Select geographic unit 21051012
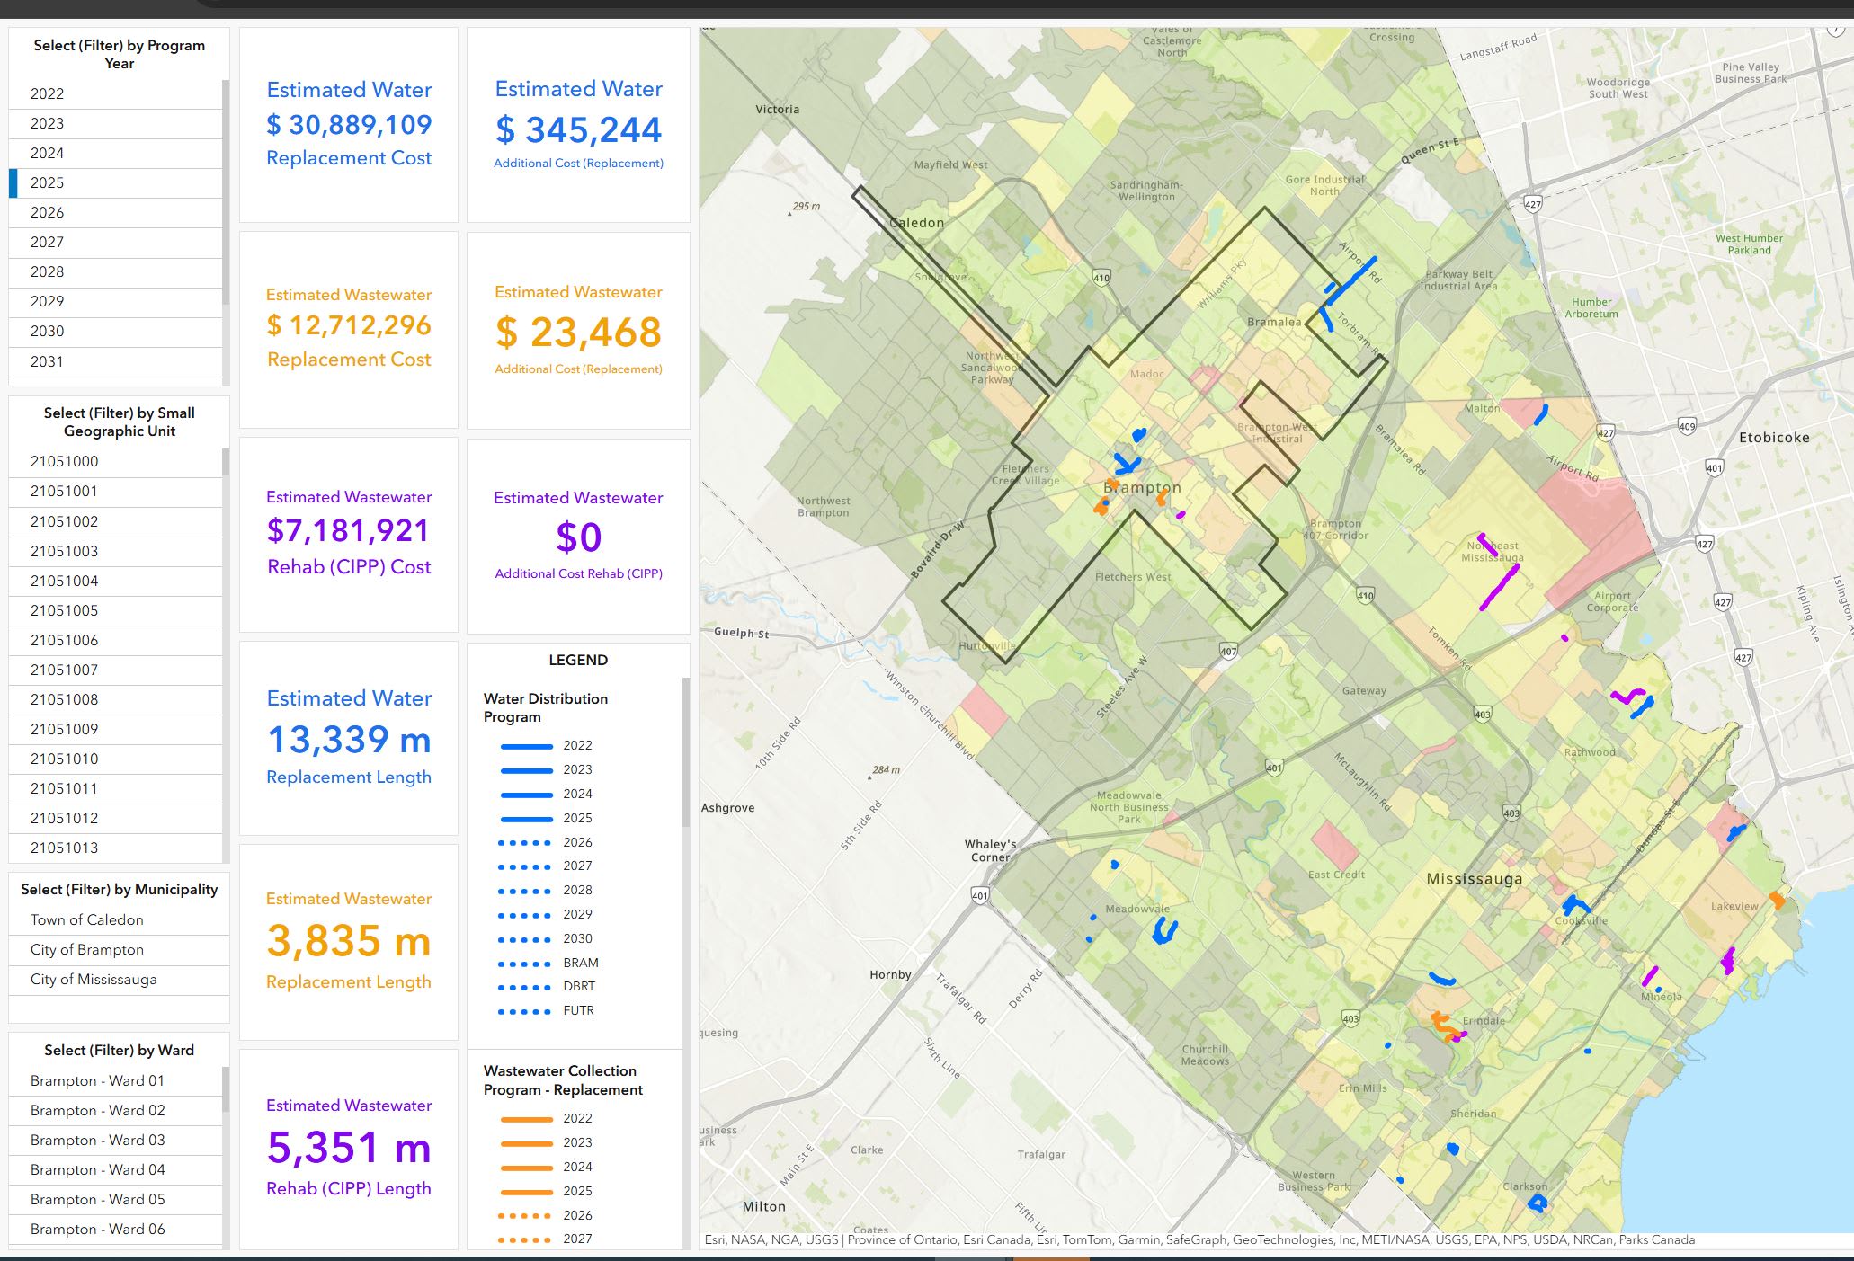This screenshot has width=1854, height=1261. 115,819
